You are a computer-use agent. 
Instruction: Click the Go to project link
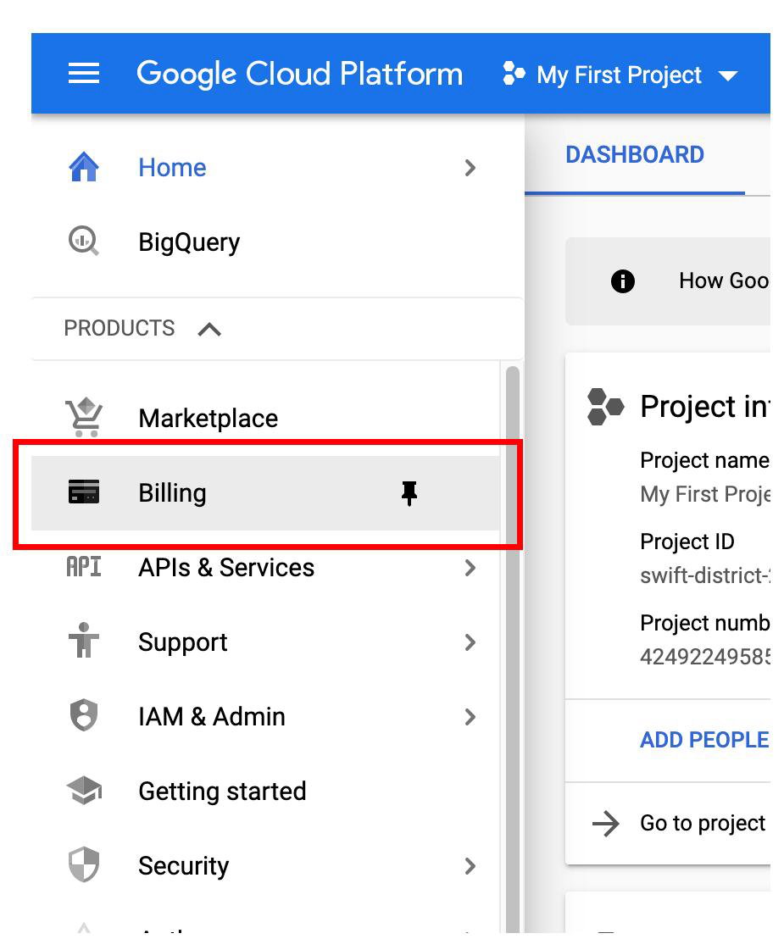tap(703, 824)
